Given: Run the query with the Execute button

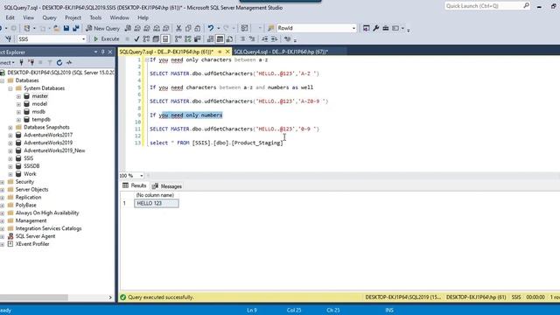Looking at the screenshot, I should (106, 38).
